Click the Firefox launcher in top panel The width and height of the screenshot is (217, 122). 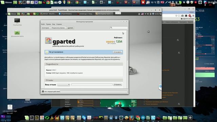(x=20, y=2)
